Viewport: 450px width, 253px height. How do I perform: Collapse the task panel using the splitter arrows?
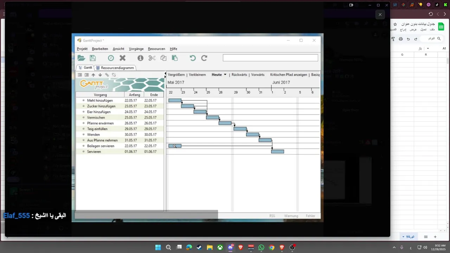pyautogui.click(x=166, y=75)
